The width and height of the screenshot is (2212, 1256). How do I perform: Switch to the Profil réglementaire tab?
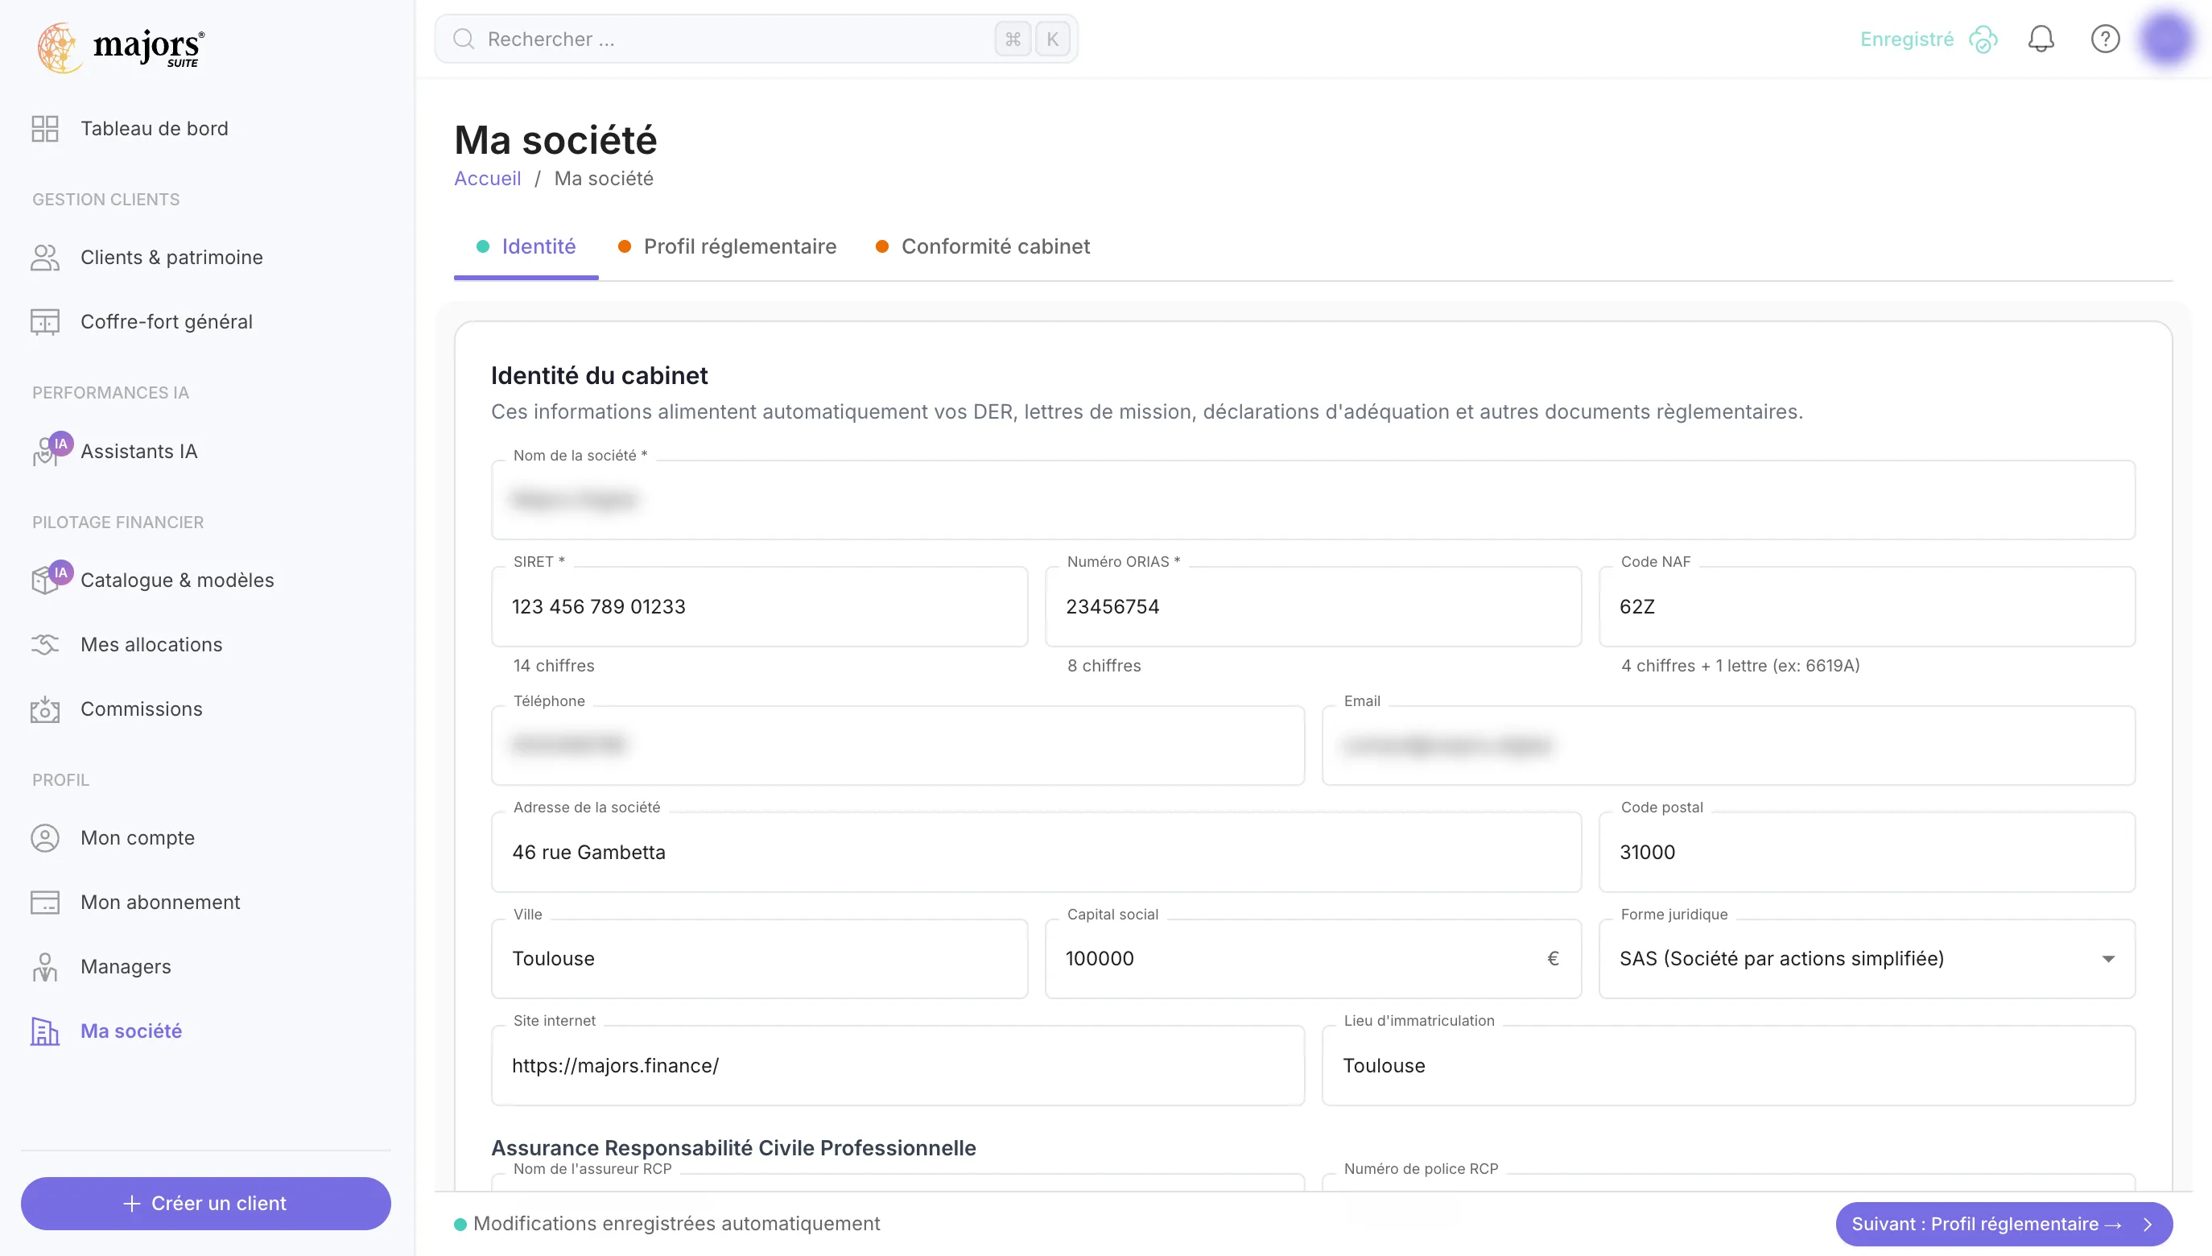click(x=727, y=246)
